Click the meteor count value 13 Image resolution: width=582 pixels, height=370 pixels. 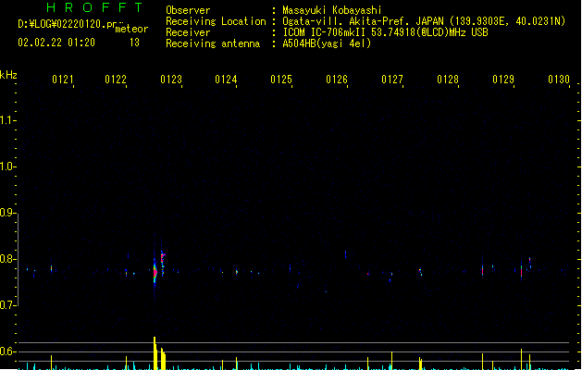(134, 43)
